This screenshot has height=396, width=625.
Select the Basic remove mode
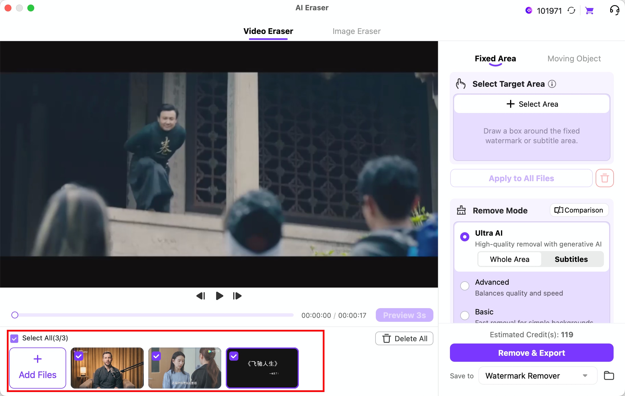coord(465,315)
